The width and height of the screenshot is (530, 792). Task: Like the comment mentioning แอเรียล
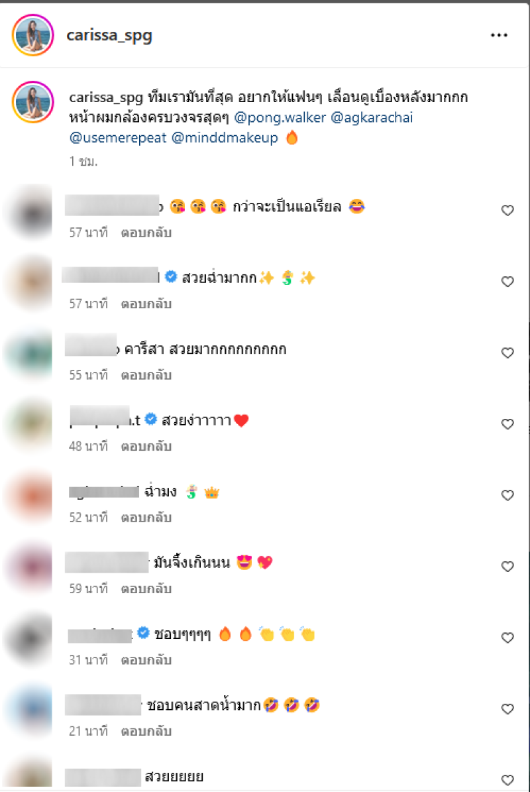click(x=507, y=211)
